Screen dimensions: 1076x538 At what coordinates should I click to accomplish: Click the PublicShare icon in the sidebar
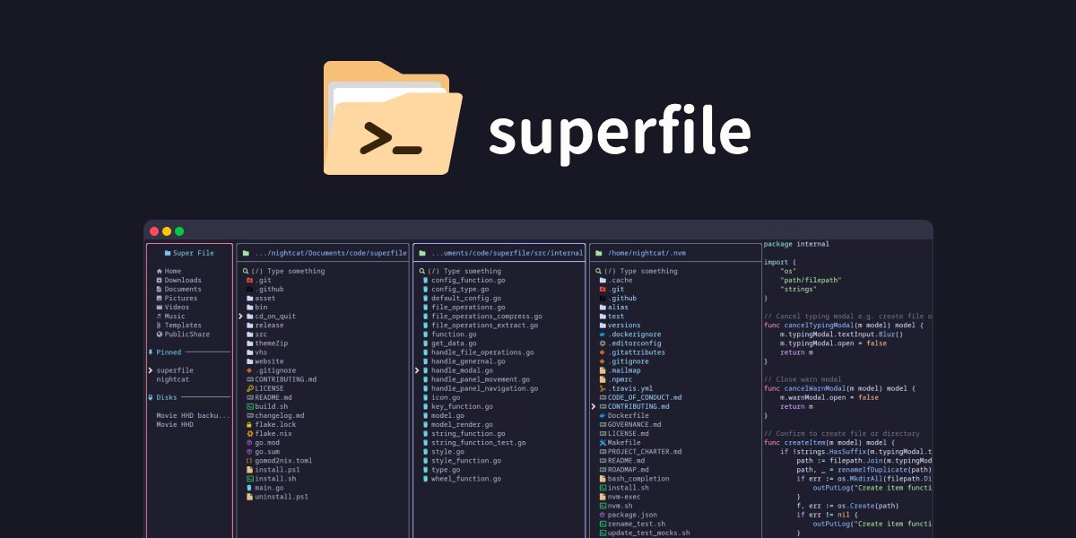click(160, 334)
